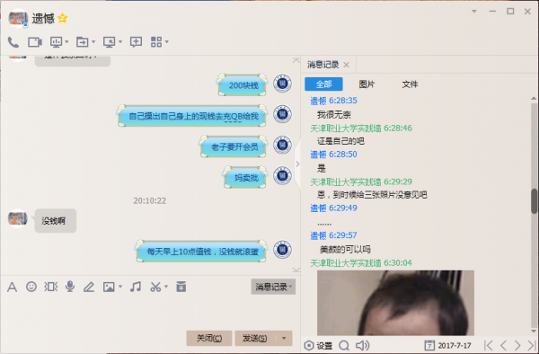Click the microphone voice message icon

point(70,287)
